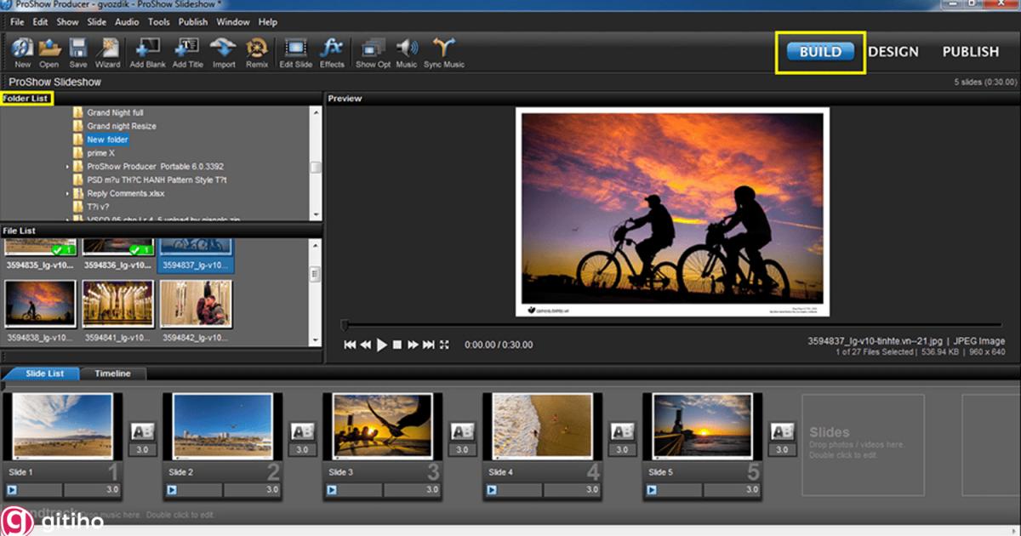Click the Add Blank slide icon
This screenshot has height=536, width=1021.
point(148,49)
